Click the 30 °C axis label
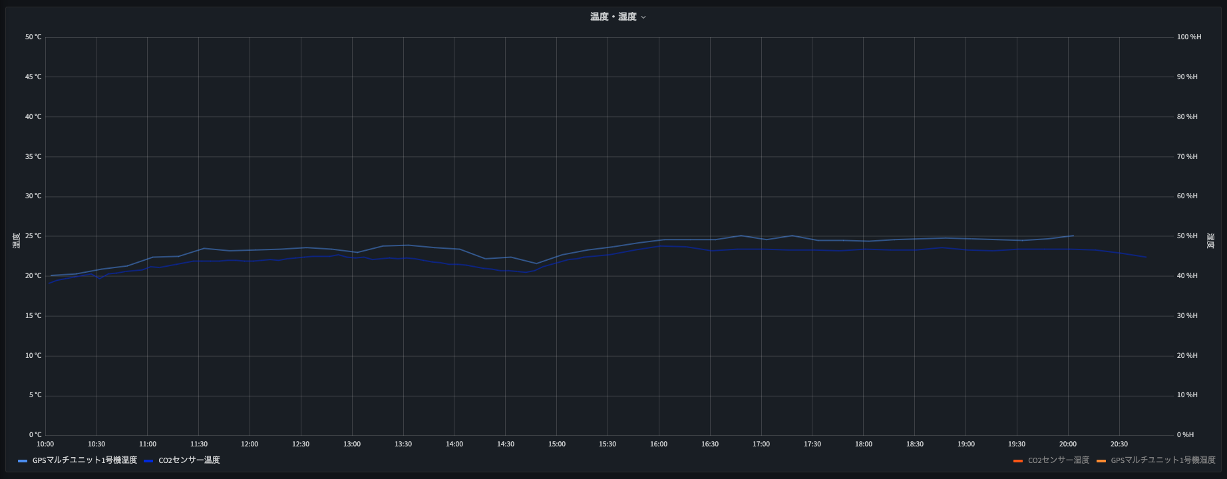 (x=33, y=196)
